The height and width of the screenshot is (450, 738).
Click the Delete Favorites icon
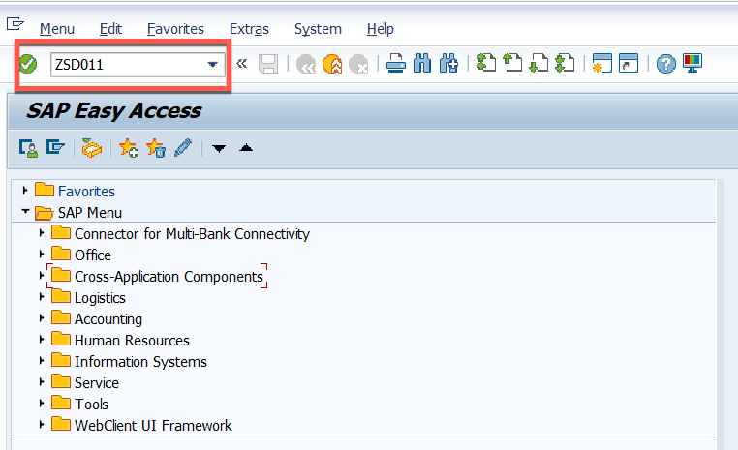click(x=155, y=148)
